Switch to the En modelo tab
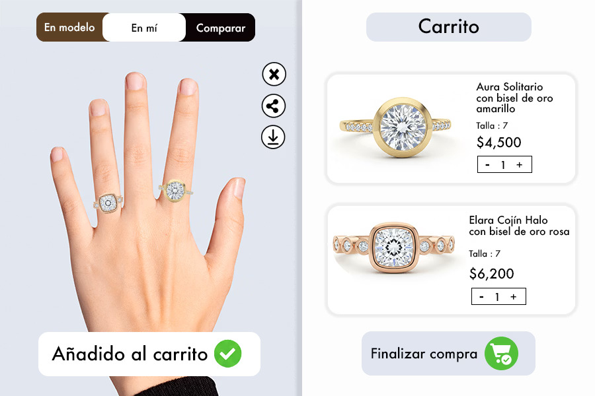This screenshot has height=396, width=595. pos(69,27)
